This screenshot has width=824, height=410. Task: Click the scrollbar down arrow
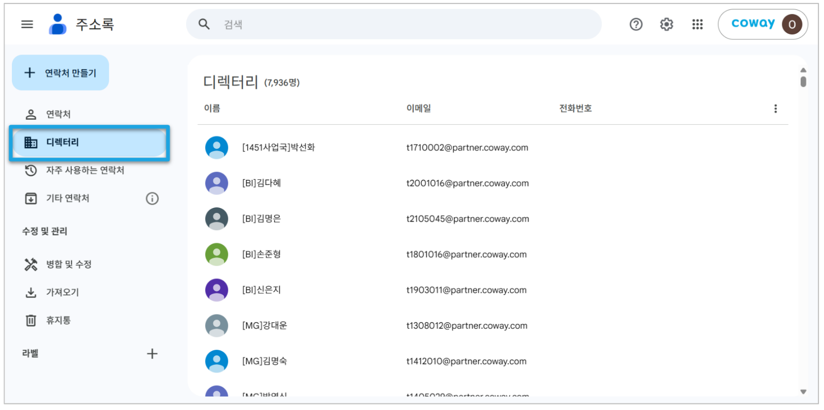tap(803, 392)
